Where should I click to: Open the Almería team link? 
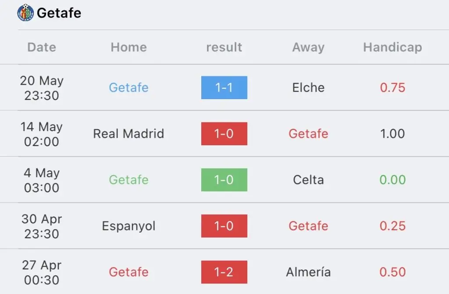coord(308,272)
